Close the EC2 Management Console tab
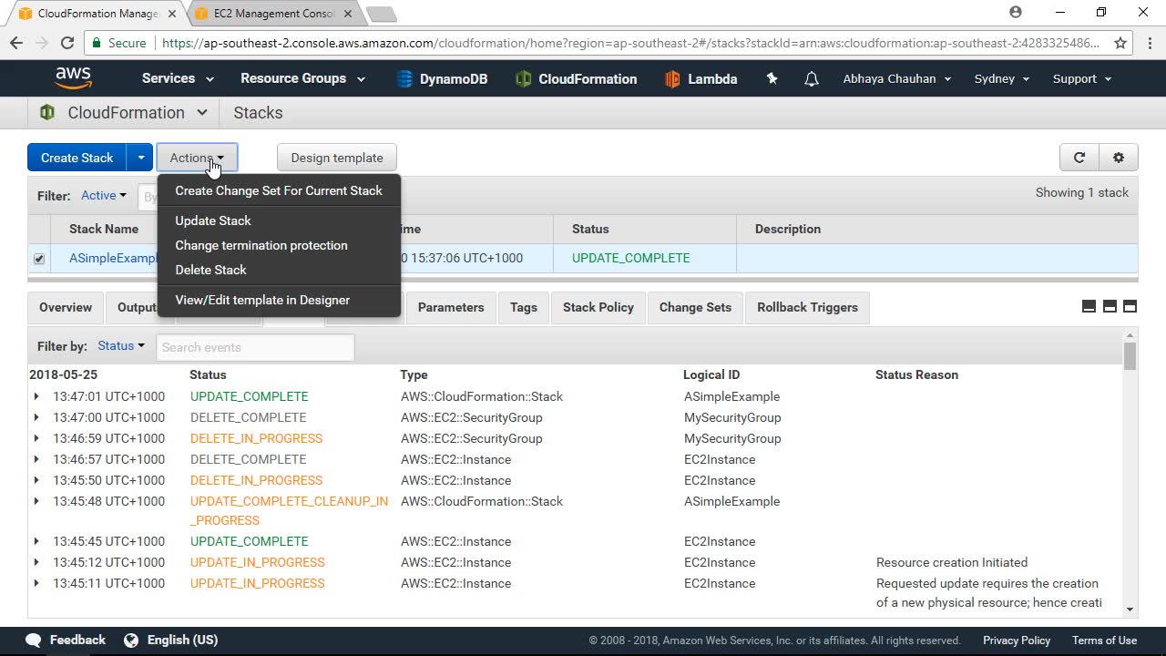Viewport: 1166px width, 656px height. point(348,14)
